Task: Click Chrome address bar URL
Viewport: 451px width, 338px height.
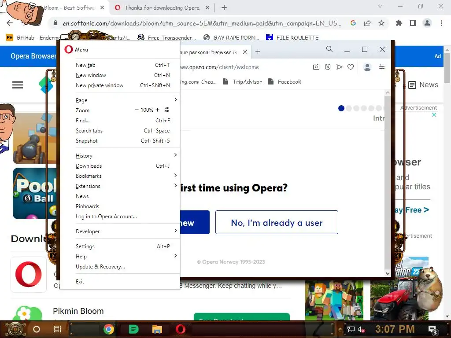Action: coord(202,23)
